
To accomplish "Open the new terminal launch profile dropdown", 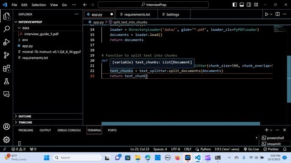I will click(271, 130).
